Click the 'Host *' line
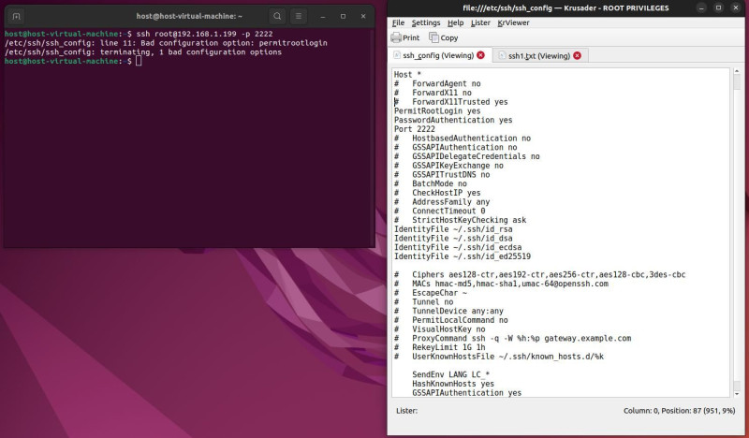This screenshot has width=749, height=438. [407, 75]
